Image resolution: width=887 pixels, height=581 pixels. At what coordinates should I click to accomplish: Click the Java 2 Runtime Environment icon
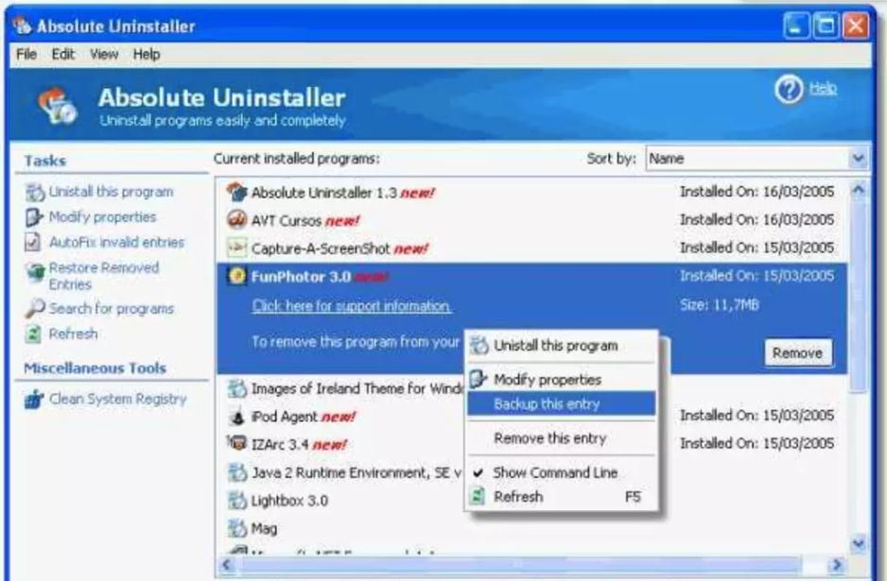click(x=237, y=472)
